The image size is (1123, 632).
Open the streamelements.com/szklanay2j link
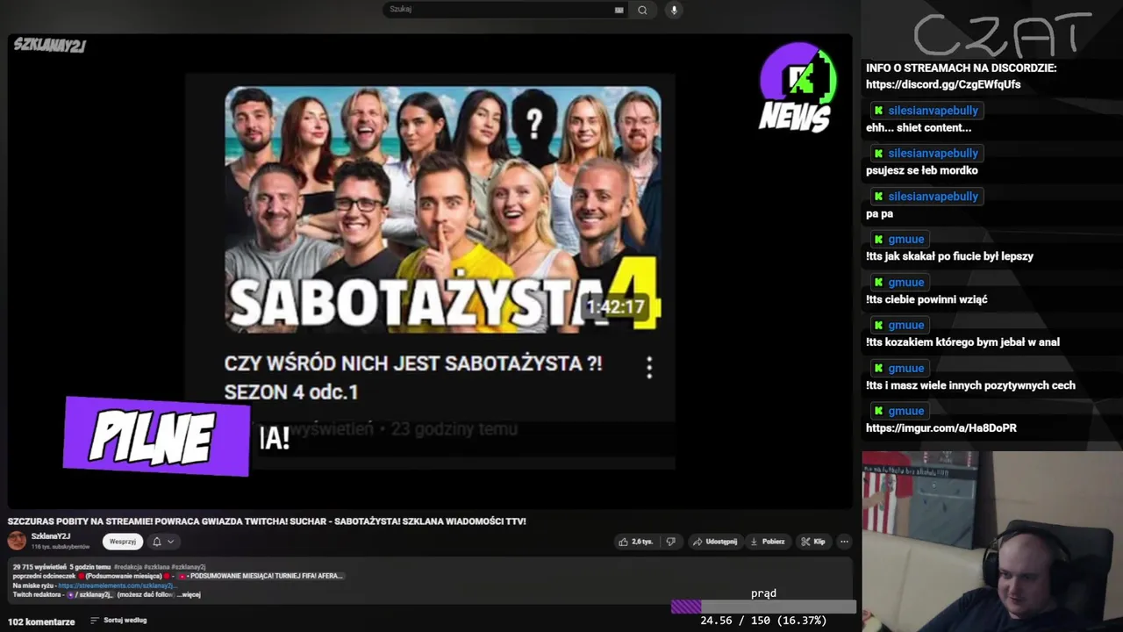118,585
